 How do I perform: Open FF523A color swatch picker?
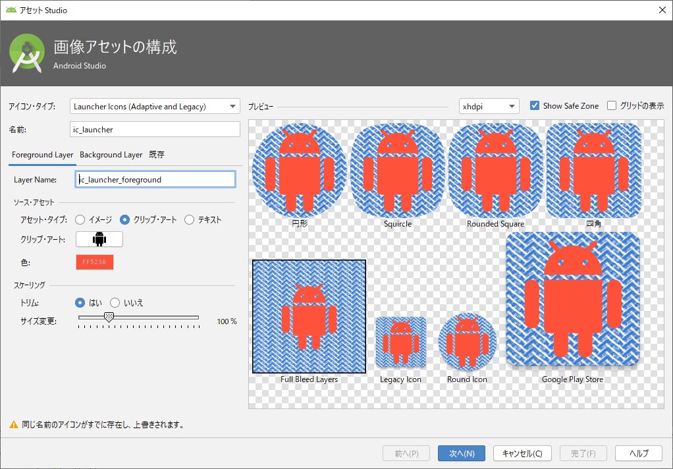[x=94, y=262]
